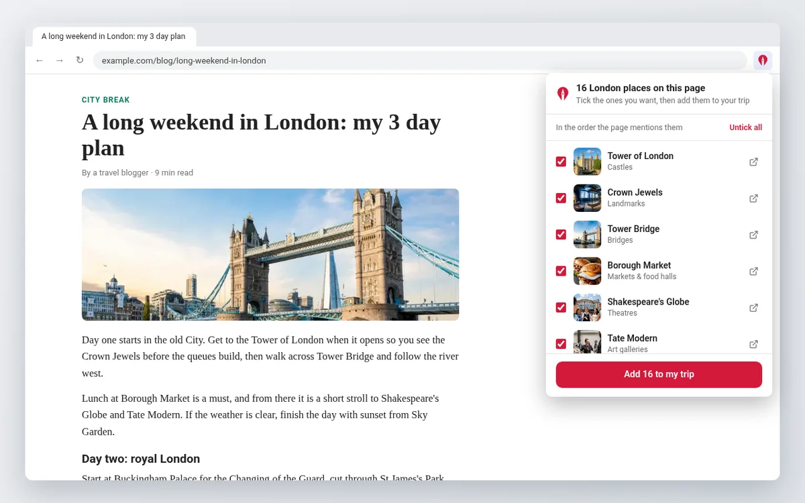Click the address bar URL field
The width and height of the screenshot is (805, 503).
[419, 60]
